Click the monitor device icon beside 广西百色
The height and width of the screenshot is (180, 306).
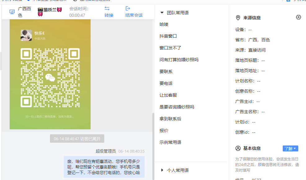click(x=12, y=12)
